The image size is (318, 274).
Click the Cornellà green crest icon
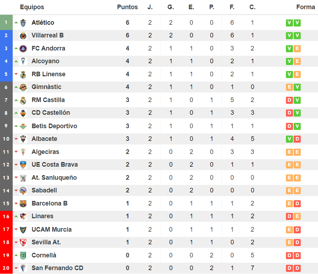(23, 255)
